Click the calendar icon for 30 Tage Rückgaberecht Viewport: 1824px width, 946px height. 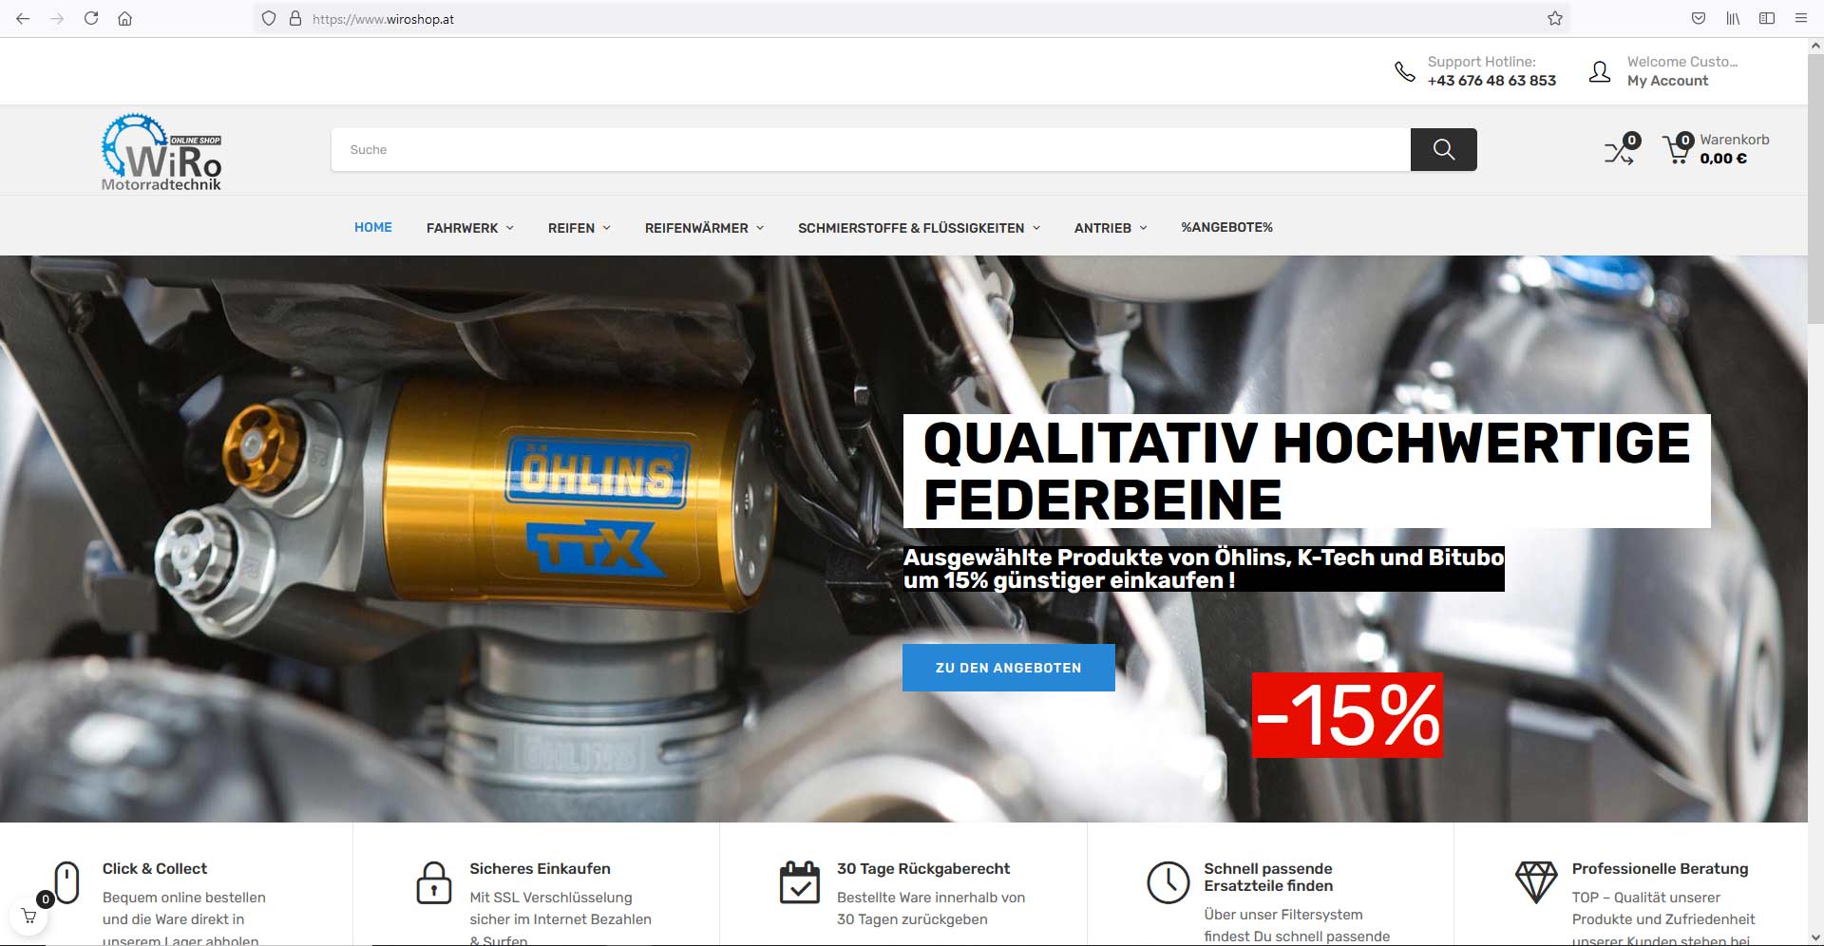point(800,882)
